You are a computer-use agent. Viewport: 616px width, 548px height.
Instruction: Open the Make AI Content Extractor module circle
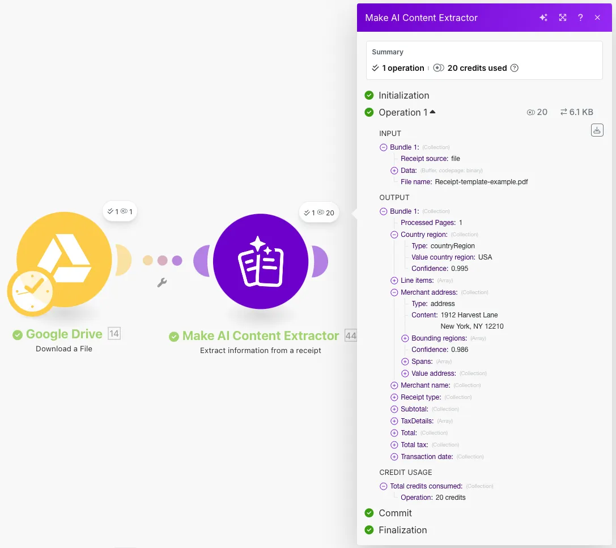point(261,261)
